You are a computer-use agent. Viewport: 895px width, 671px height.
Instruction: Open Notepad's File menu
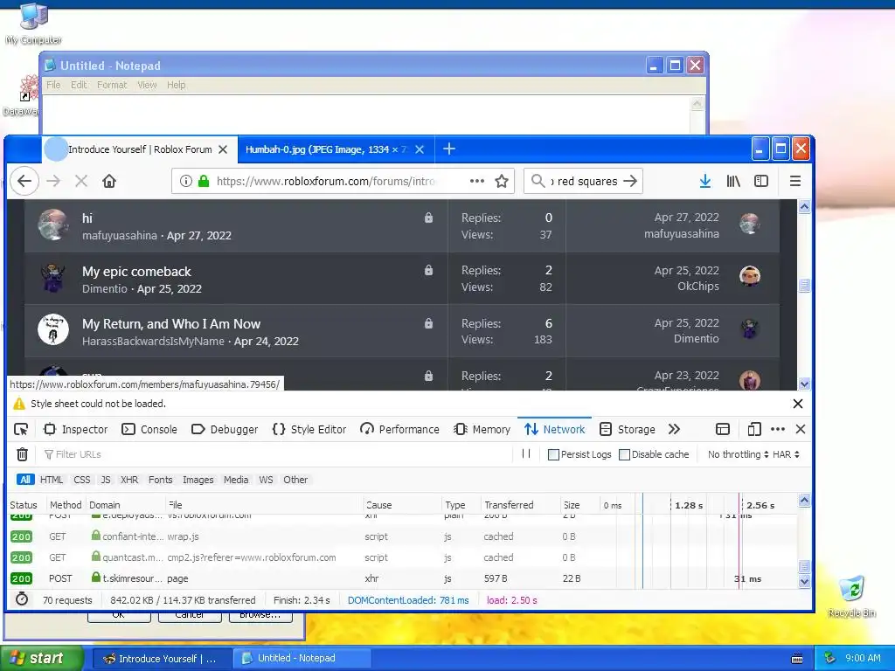[53, 85]
